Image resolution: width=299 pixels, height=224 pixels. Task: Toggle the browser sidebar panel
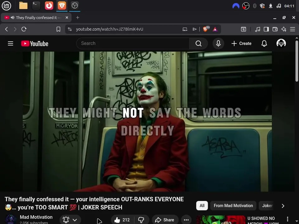click(x=266, y=29)
